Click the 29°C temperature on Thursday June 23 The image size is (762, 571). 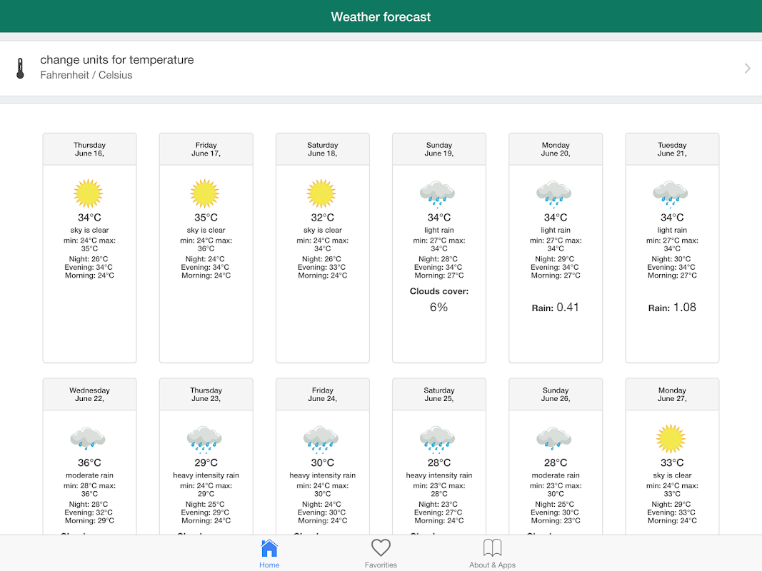(206, 463)
